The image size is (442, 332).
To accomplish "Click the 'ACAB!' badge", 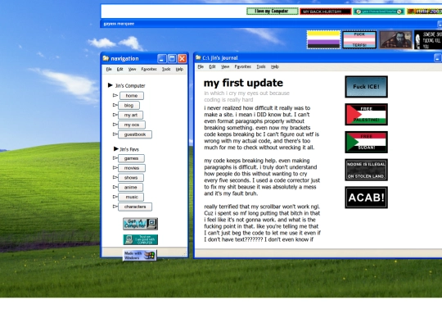I will click(x=366, y=198).
